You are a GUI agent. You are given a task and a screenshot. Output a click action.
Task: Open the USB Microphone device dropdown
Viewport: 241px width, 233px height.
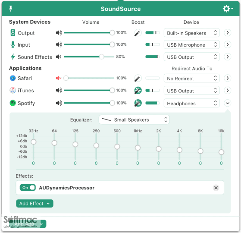pos(192,44)
